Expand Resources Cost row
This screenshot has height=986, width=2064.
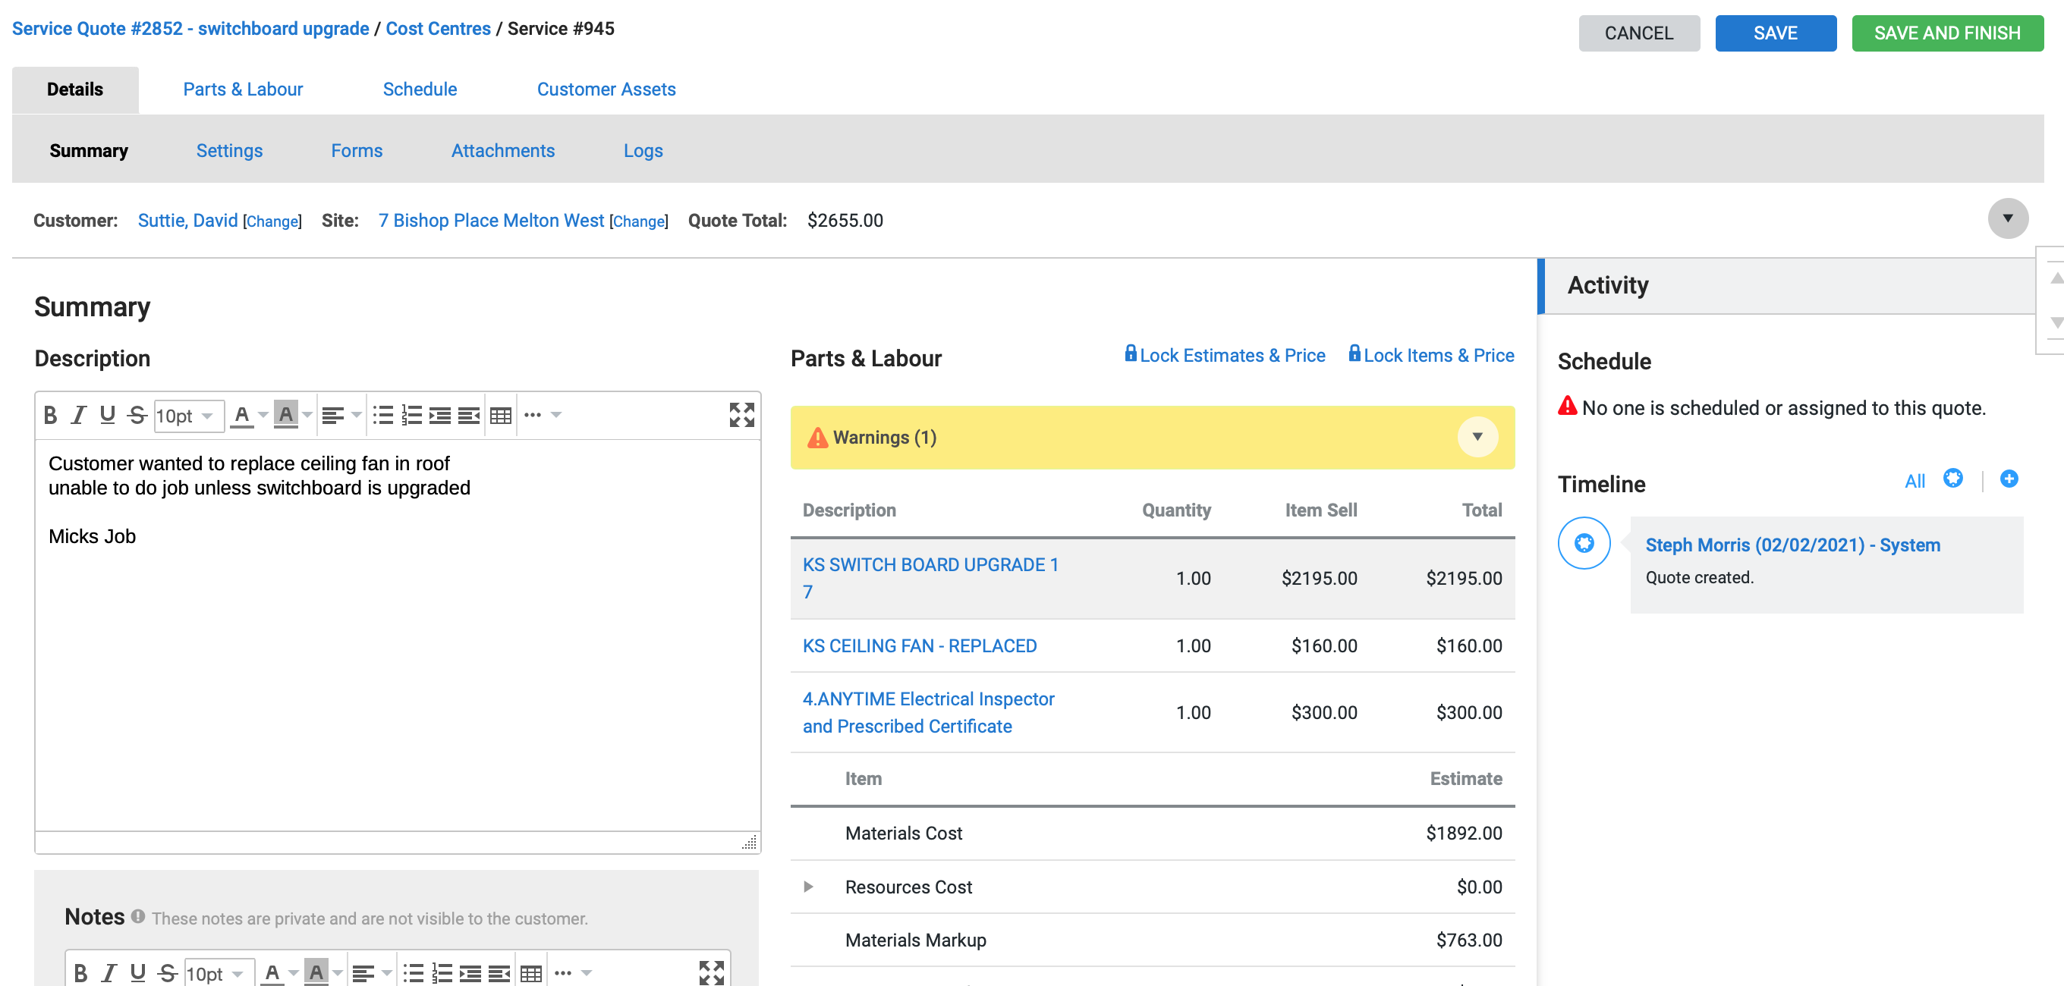[807, 886]
